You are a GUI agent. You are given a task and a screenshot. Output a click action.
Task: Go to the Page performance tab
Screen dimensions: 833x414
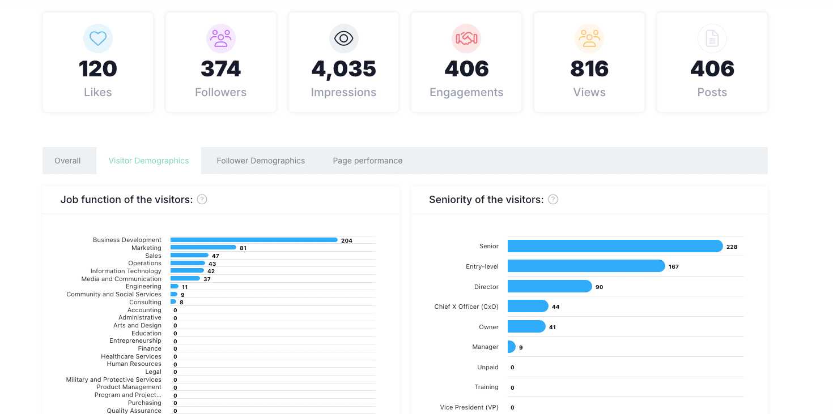(x=367, y=161)
